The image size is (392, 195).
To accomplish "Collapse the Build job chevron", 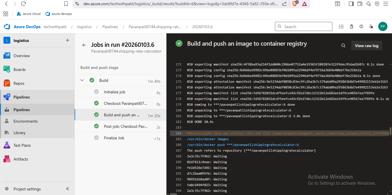I will 82,80.
